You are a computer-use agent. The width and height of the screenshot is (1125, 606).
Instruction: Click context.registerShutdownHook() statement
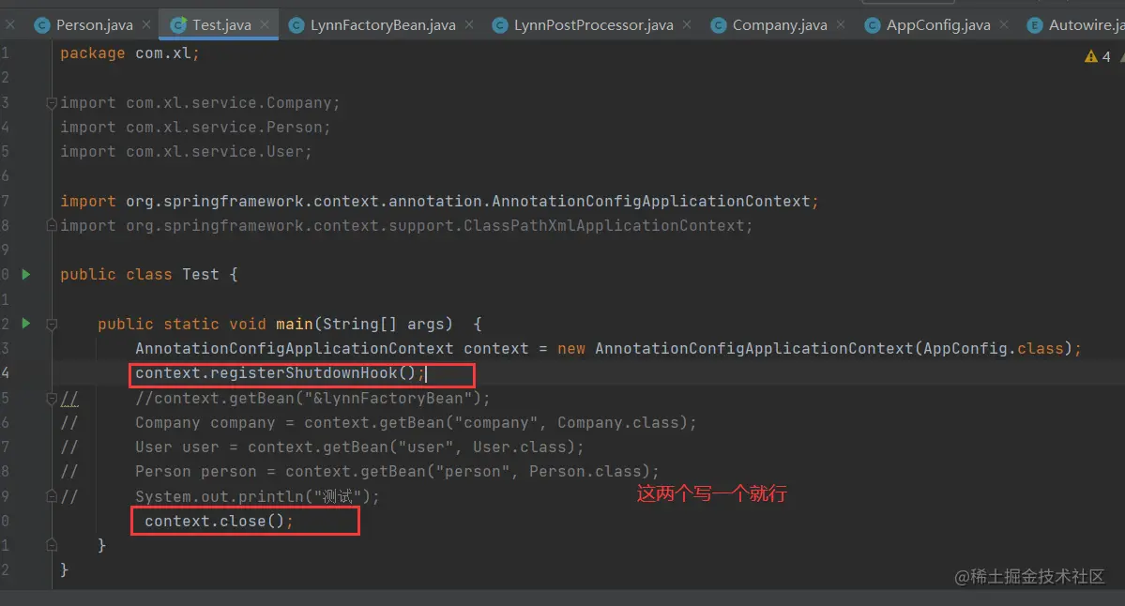point(280,373)
